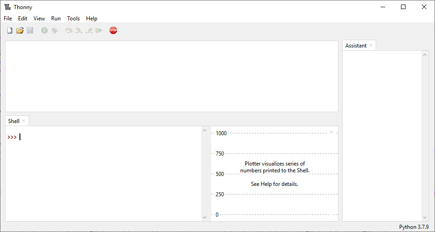Click the Step into icon

click(79, 30)
